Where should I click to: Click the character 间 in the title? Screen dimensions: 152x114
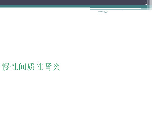point(22,67)
